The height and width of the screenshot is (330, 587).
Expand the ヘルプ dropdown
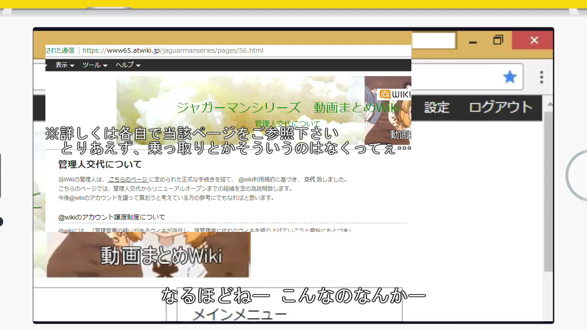pos(125,65)
